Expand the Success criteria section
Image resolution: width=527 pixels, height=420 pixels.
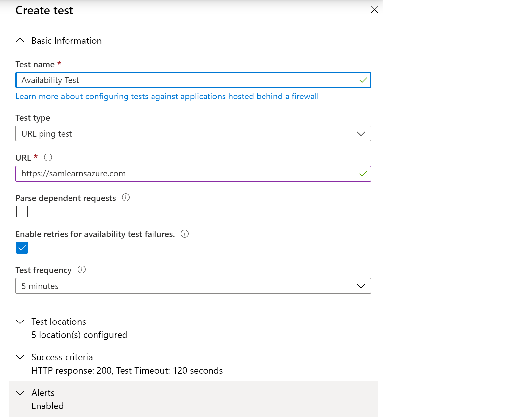tap(20, 357)
